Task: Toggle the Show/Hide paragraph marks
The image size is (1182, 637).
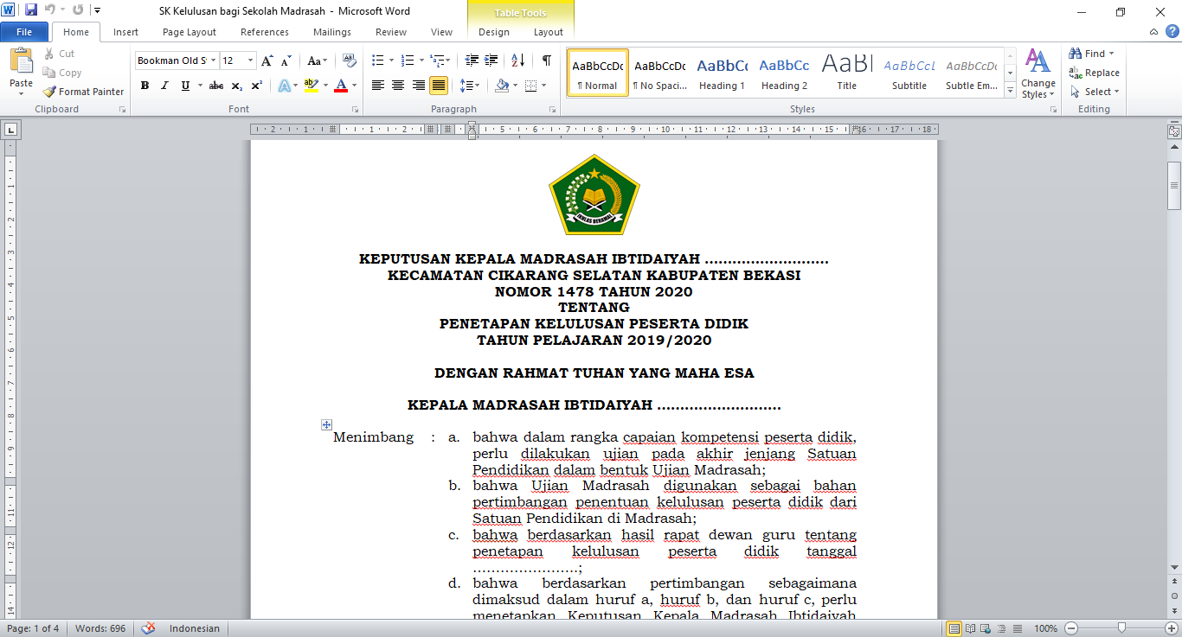Action: point(544,61)
